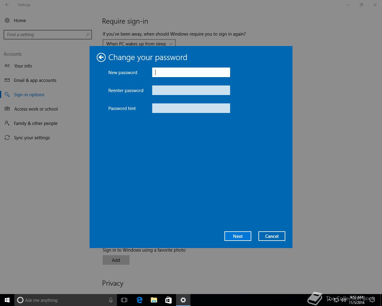Viewport: 382px width, 306px height.
Task: Click the Add picture password button
Action: coord(116,260)
